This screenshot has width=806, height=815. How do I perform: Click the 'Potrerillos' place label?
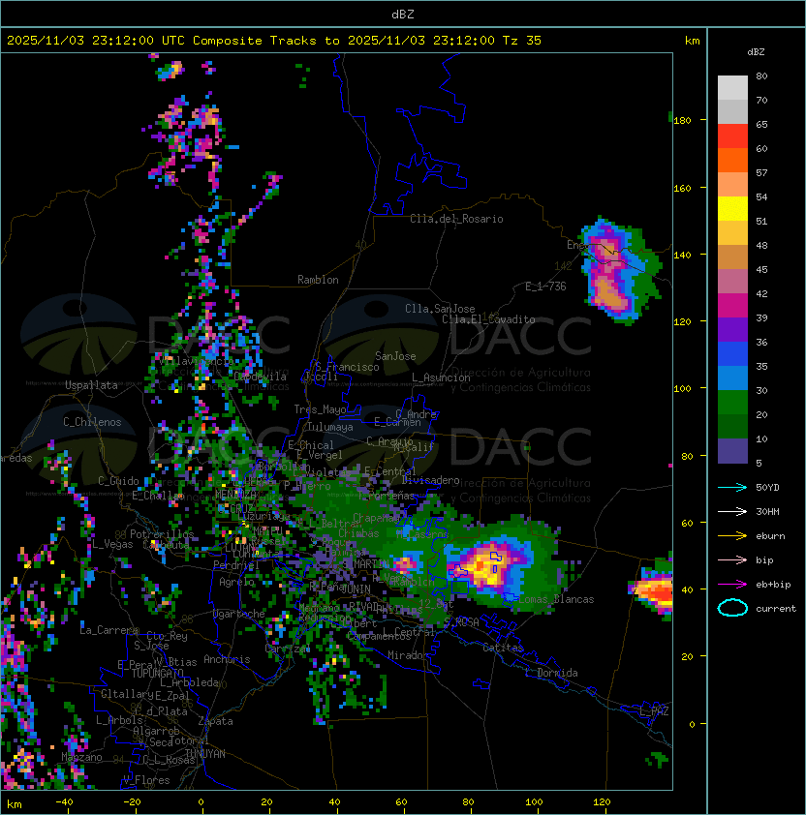click(x=162, y=534)
